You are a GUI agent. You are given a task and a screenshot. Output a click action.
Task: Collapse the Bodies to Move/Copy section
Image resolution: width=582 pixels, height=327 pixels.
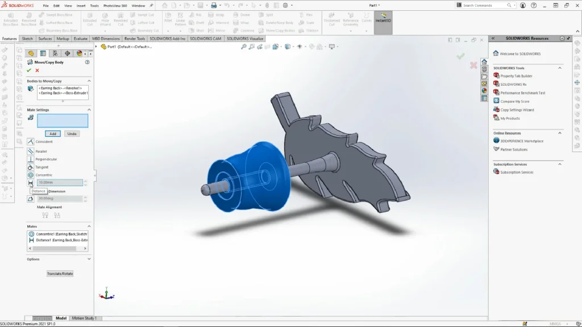[89, 81]
